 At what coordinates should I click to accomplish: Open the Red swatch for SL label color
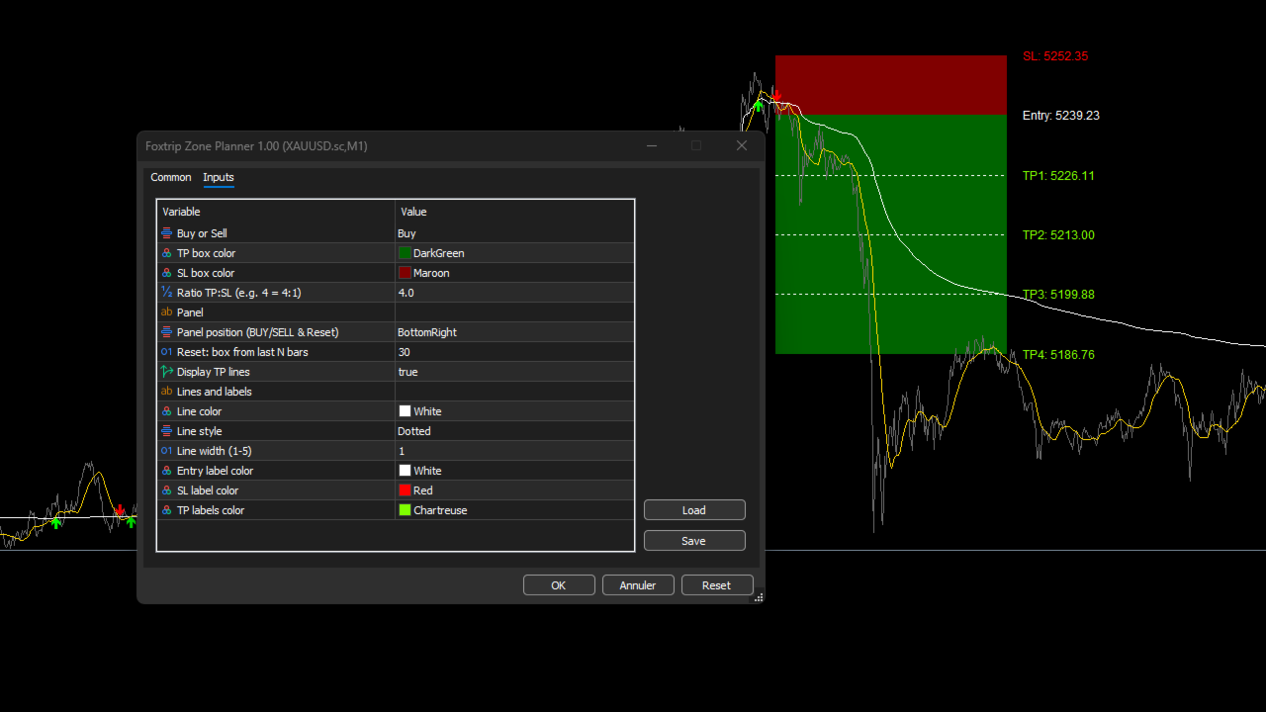(x=405, y=490)
